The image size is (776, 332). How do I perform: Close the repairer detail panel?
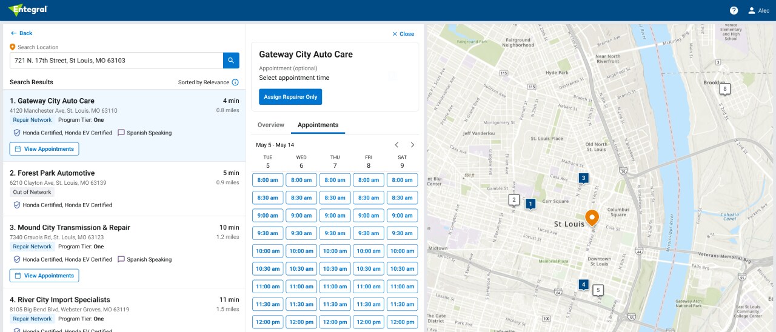pyautogui.click(x=403, y=34)
